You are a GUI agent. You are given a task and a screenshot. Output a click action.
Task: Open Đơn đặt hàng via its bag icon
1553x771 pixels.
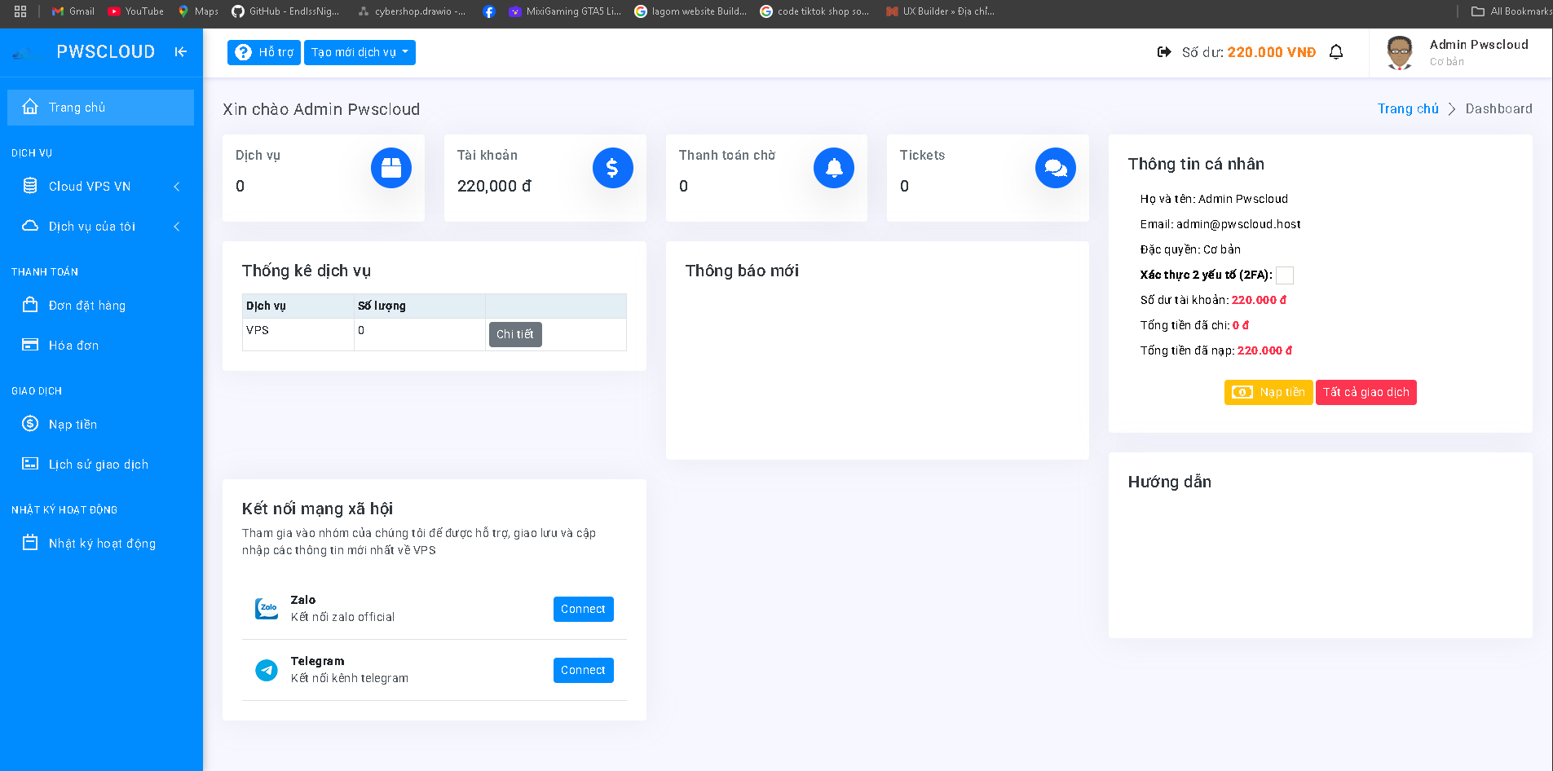30,305
